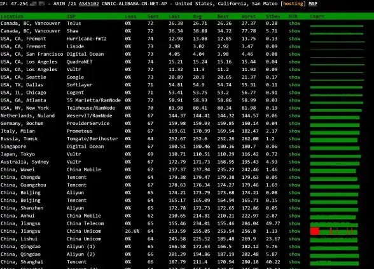Click the Russia Tomsk latency chart

tap(334, 140)
